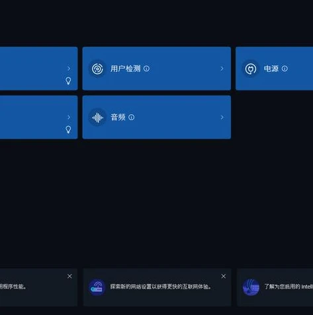The height and width of the screenshot is (315, 313).
Task: Select the 音频 label
Action: (x=118, y=118)
